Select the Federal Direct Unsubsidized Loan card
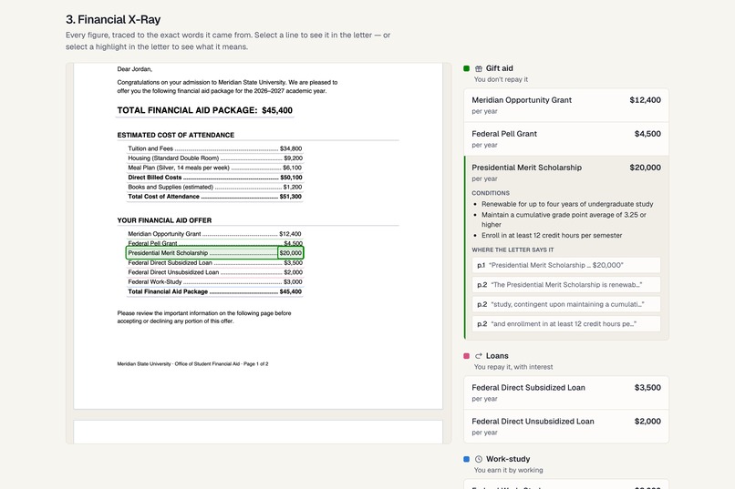This screenshot has width=735, height=489. tap(566, 426)
